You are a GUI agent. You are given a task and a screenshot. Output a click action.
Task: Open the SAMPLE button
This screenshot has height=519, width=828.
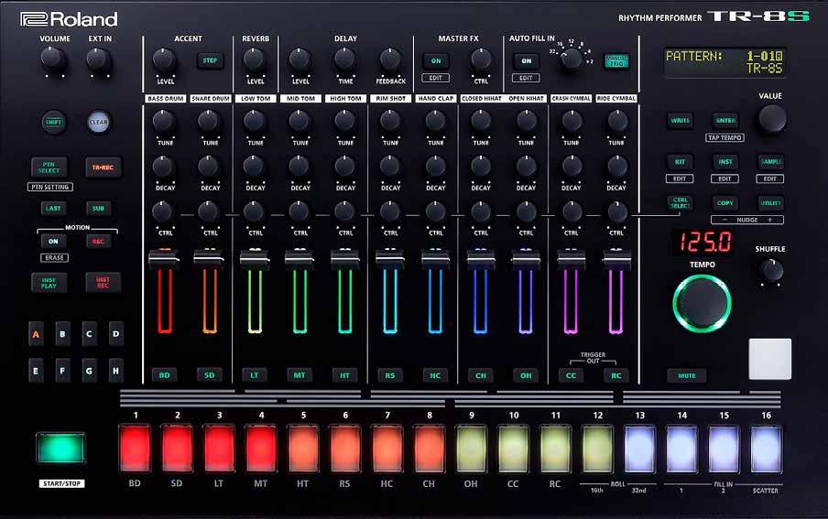[x=770, y=162]
